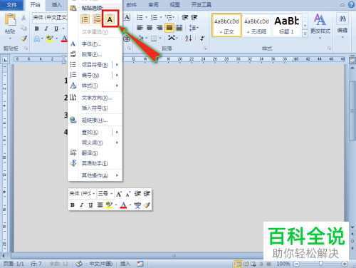Click the Phonetic Guide icon in the mini toolbar

(137, 205)
